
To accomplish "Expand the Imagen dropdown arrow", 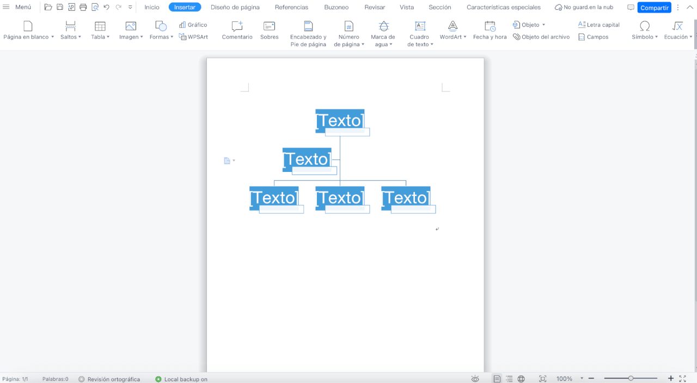I will [142, 37].
